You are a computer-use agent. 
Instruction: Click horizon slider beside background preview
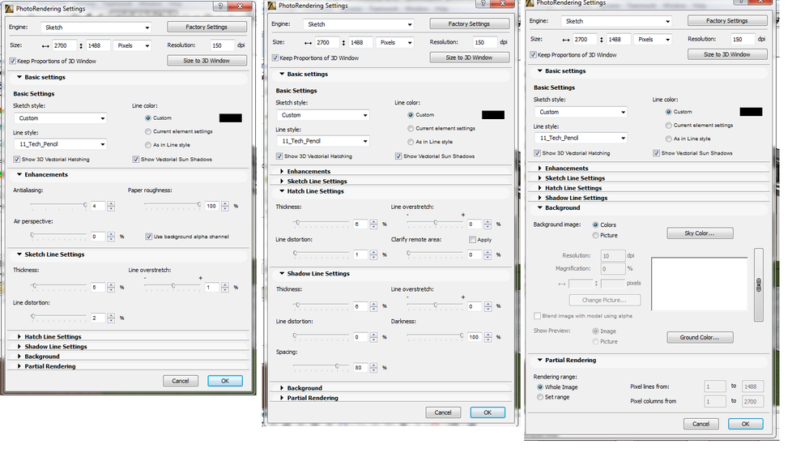pyautogui.click(x=759, y=285)
